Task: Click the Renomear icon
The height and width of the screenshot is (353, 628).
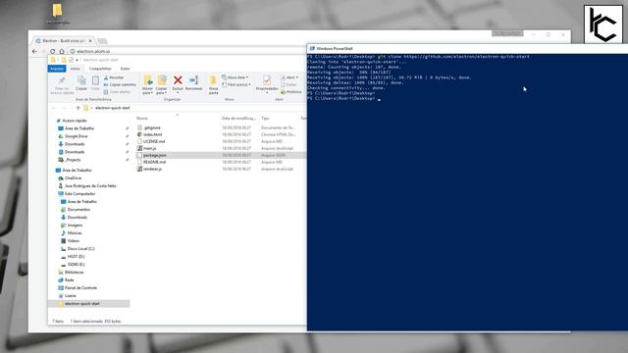Action: click(194, 80)
